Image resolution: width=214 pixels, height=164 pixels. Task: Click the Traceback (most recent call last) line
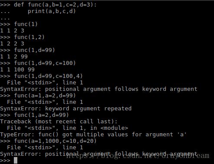[x=58, y=122]
